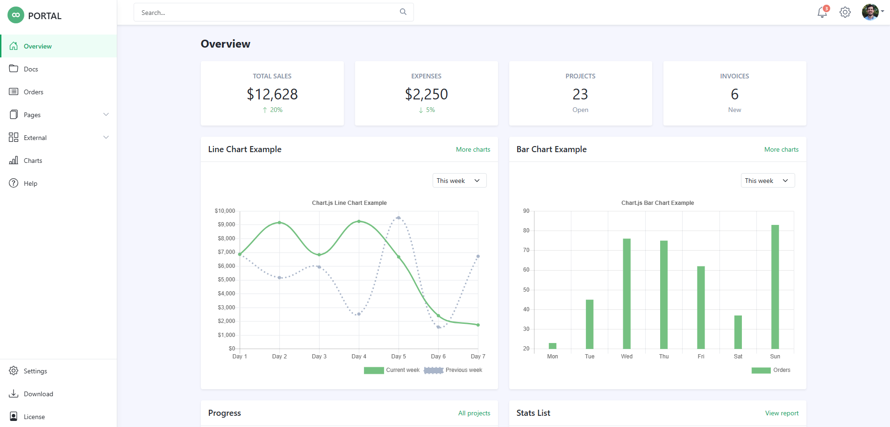Open the Charts menu item
This screenshot has width=890, height=427.
point(58,160)
